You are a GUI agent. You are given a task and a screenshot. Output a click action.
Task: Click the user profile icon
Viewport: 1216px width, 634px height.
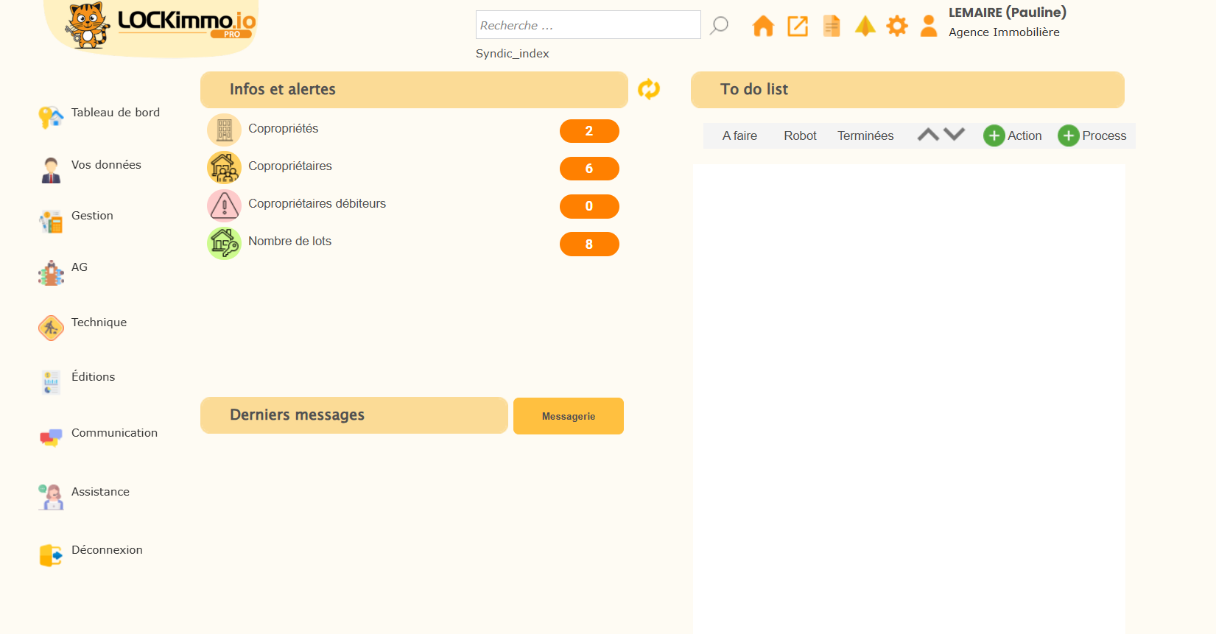[x=929, y=27]
